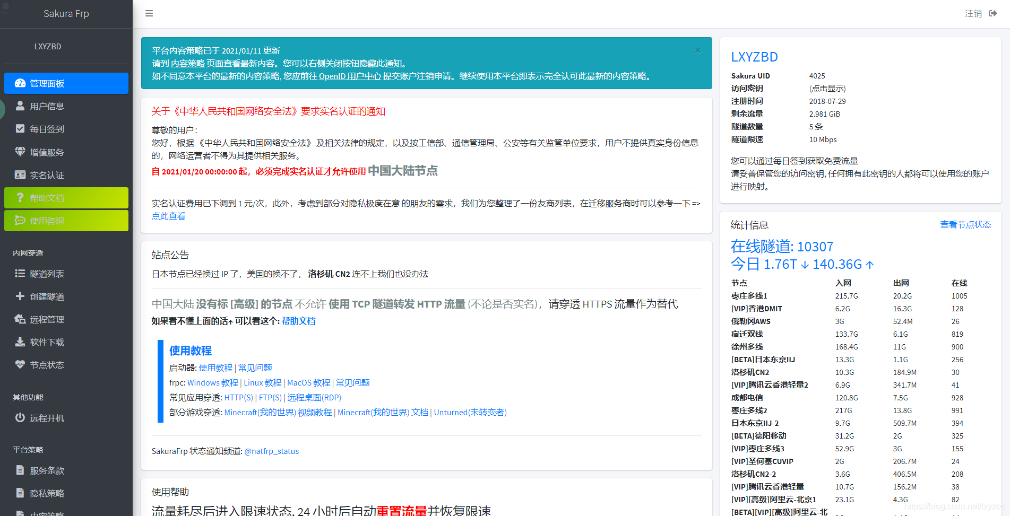1010x516 pixels.
Task: Click 查看节点状态 in statistics panel
Action: [964, 224]
